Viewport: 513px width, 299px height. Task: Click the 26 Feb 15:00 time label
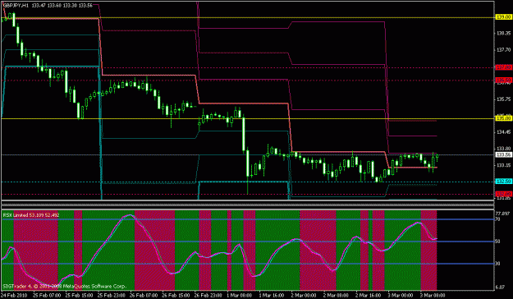point(176,295)
